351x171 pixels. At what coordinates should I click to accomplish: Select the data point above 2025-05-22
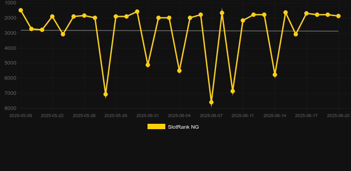(52, 16)
